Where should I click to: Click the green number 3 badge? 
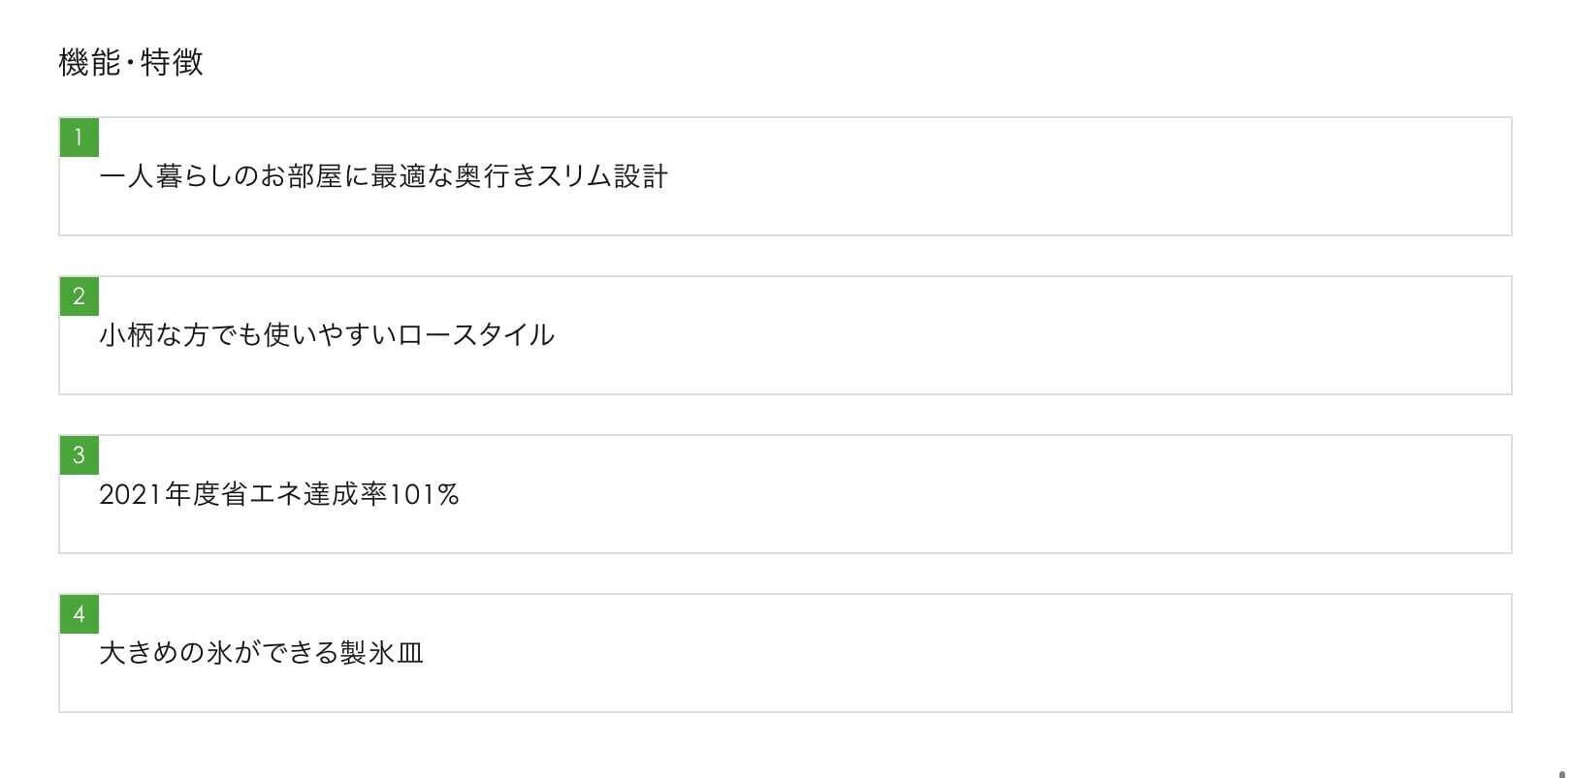[79, 454]
